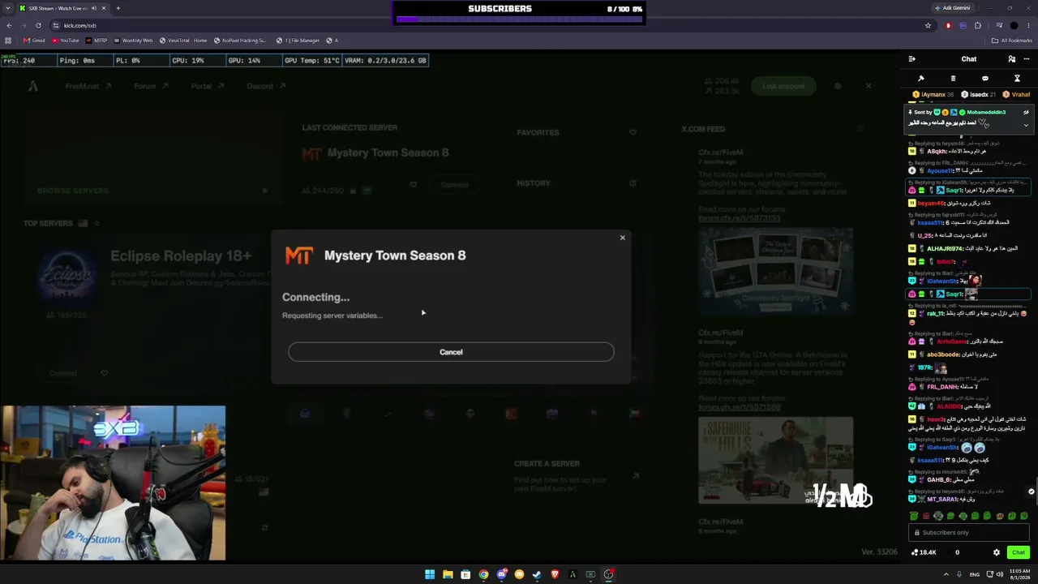Click the streamer webcam overlay
This screenshot has width=1038, height=584.
pos(113,483)
